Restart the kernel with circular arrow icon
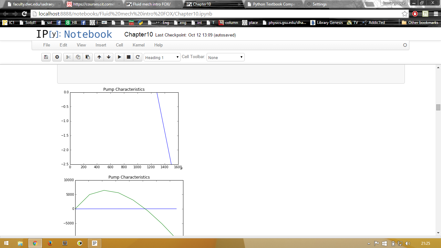Image resolution: width=441 pixels, height=248 pixels. (x=138, y=57)
